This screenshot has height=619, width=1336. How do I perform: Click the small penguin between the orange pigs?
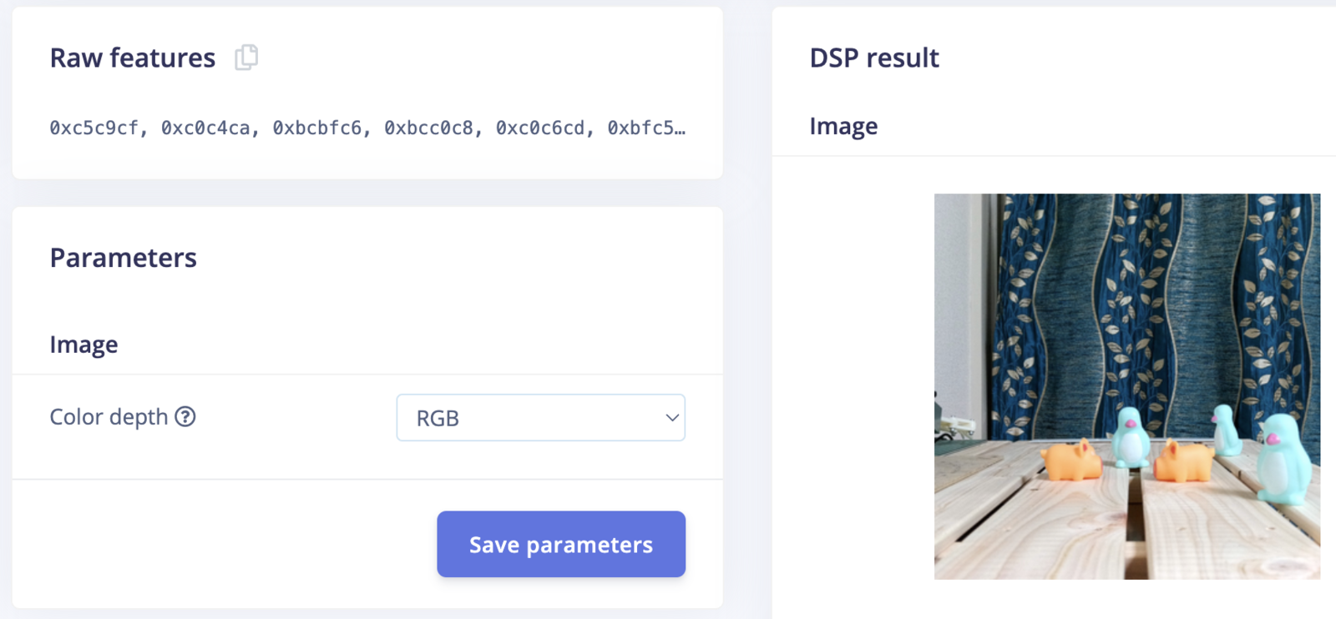coord(1131,437)
